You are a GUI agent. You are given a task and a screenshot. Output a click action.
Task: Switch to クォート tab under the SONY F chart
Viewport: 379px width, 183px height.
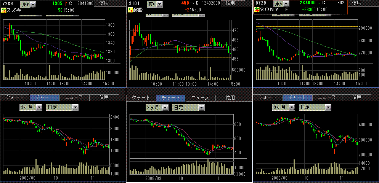coord(268,97)
